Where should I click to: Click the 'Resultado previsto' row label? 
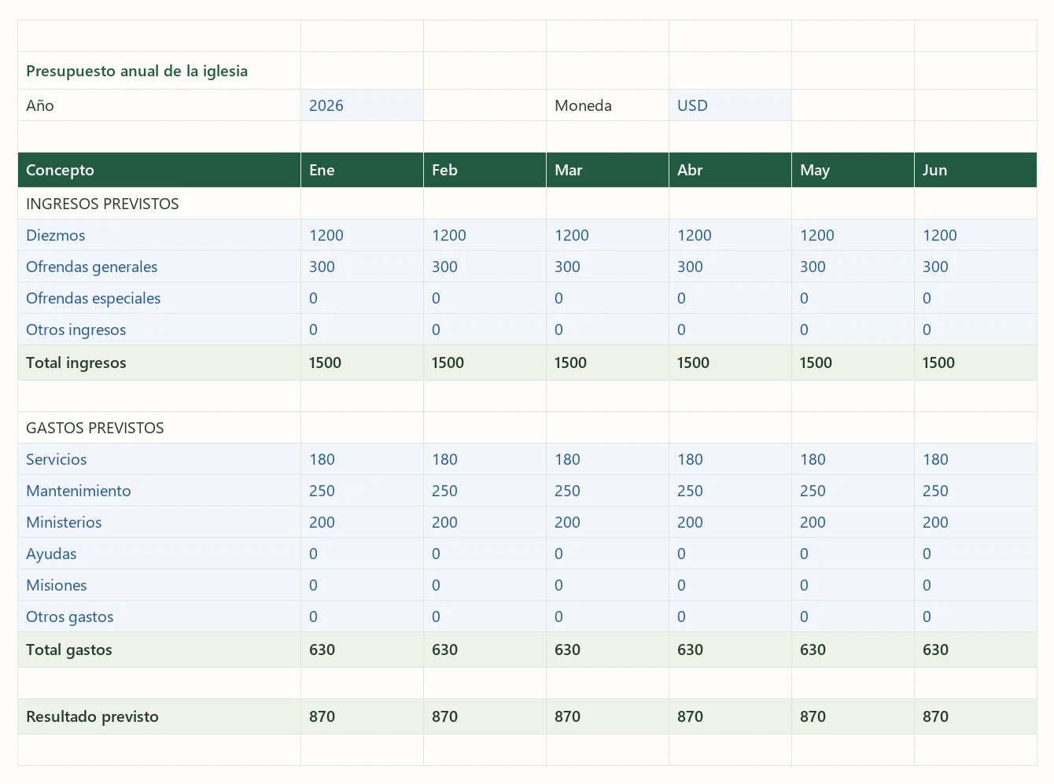click(x=159, y=716)
